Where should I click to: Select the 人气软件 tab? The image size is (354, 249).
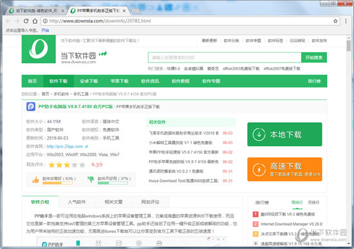click(77, 202)
